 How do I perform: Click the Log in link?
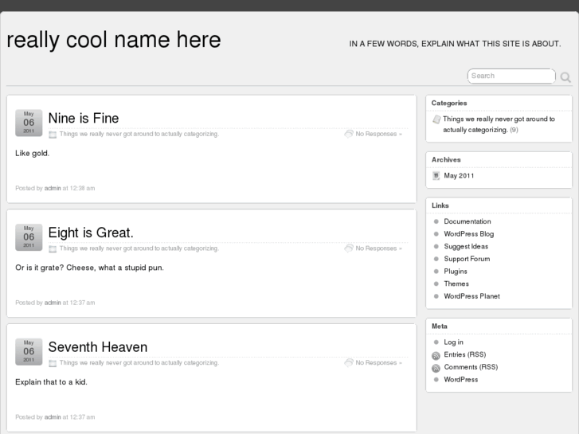[x=453, y=342]
